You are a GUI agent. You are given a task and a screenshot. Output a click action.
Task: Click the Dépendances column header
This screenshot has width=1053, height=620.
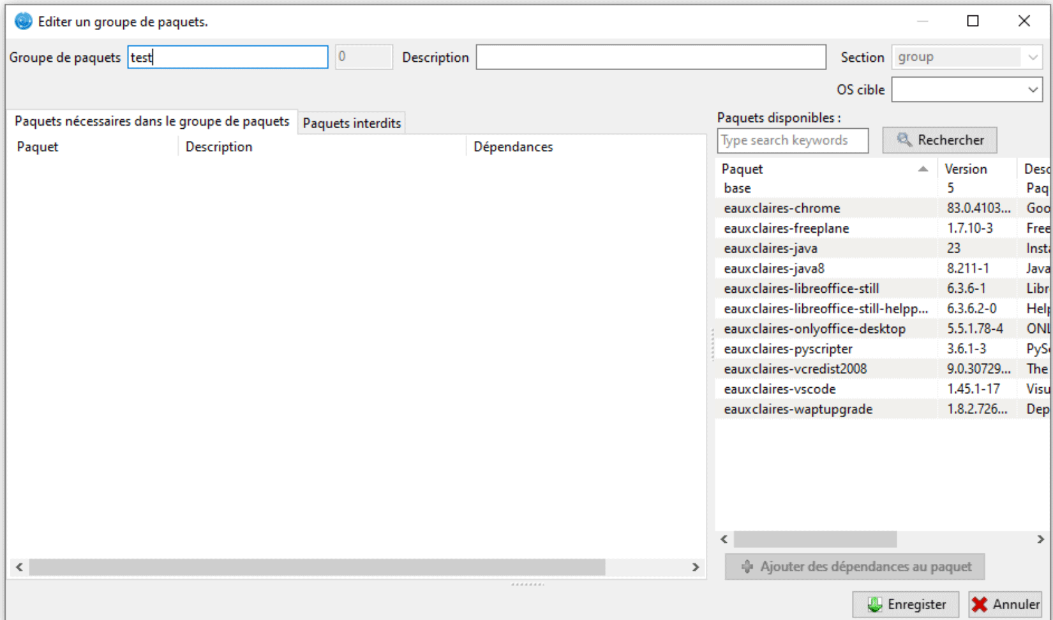[x=513, y=147]
